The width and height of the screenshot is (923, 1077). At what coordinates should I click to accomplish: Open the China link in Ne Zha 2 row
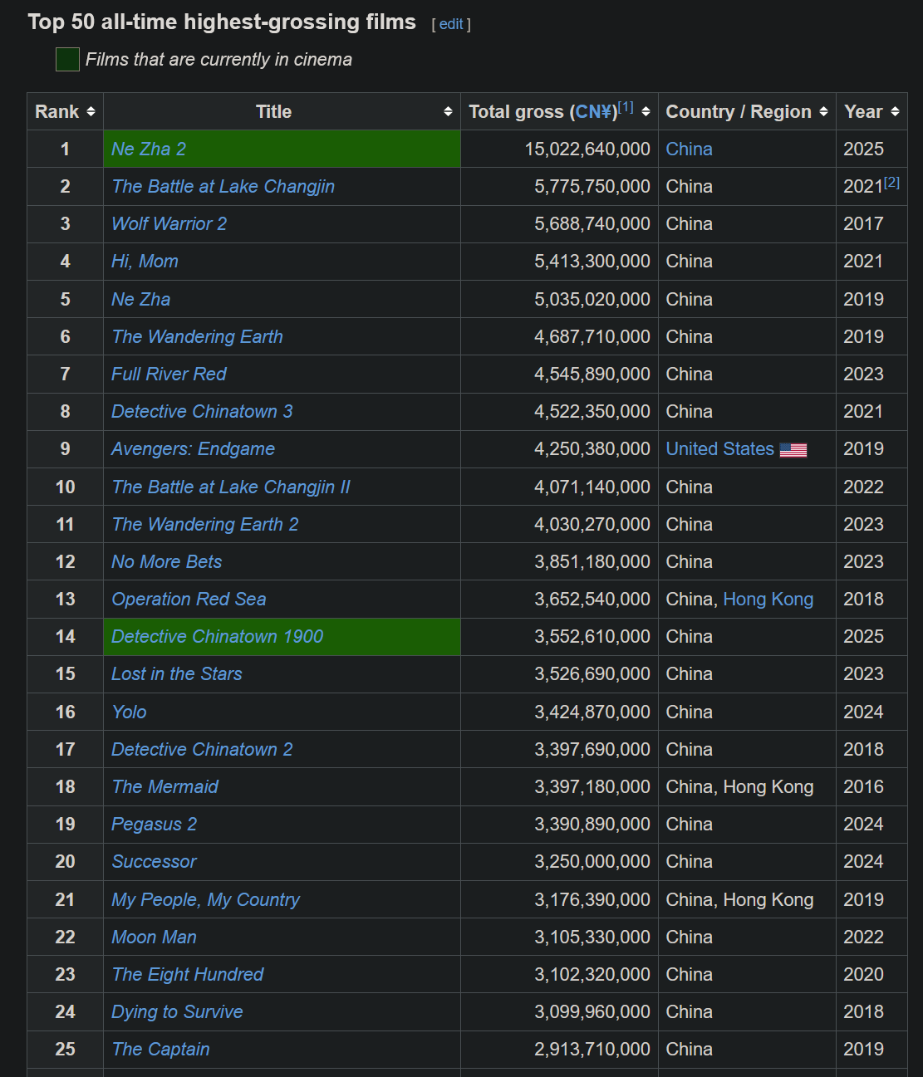[x=689, y=149]
